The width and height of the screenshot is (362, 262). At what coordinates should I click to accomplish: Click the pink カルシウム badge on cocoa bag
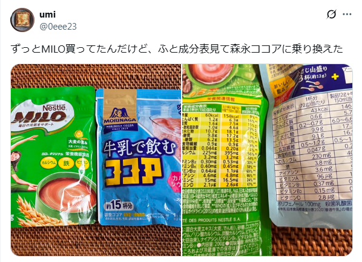click(176, 181)
